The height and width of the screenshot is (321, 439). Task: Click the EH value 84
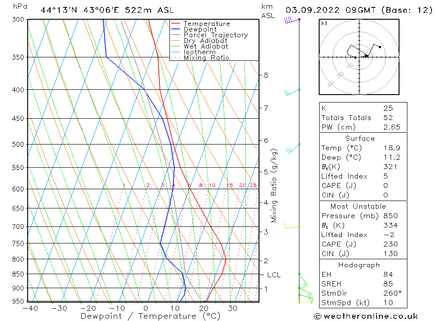388,274
